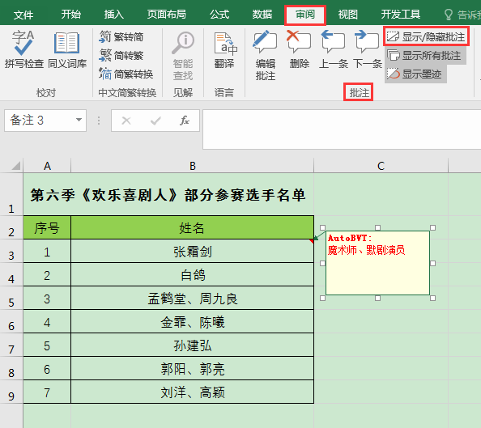Screen dimensions: 481x428
Task: Select the cell 孟鹤堂、周九良
Action: pos(193,298)
